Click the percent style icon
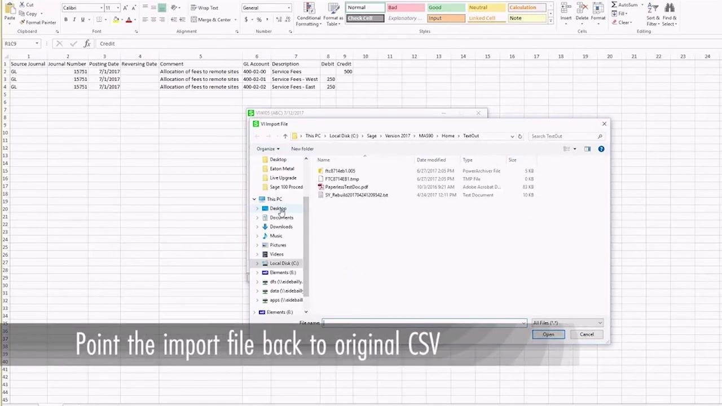The image size is (722, 406). (259, 20)
